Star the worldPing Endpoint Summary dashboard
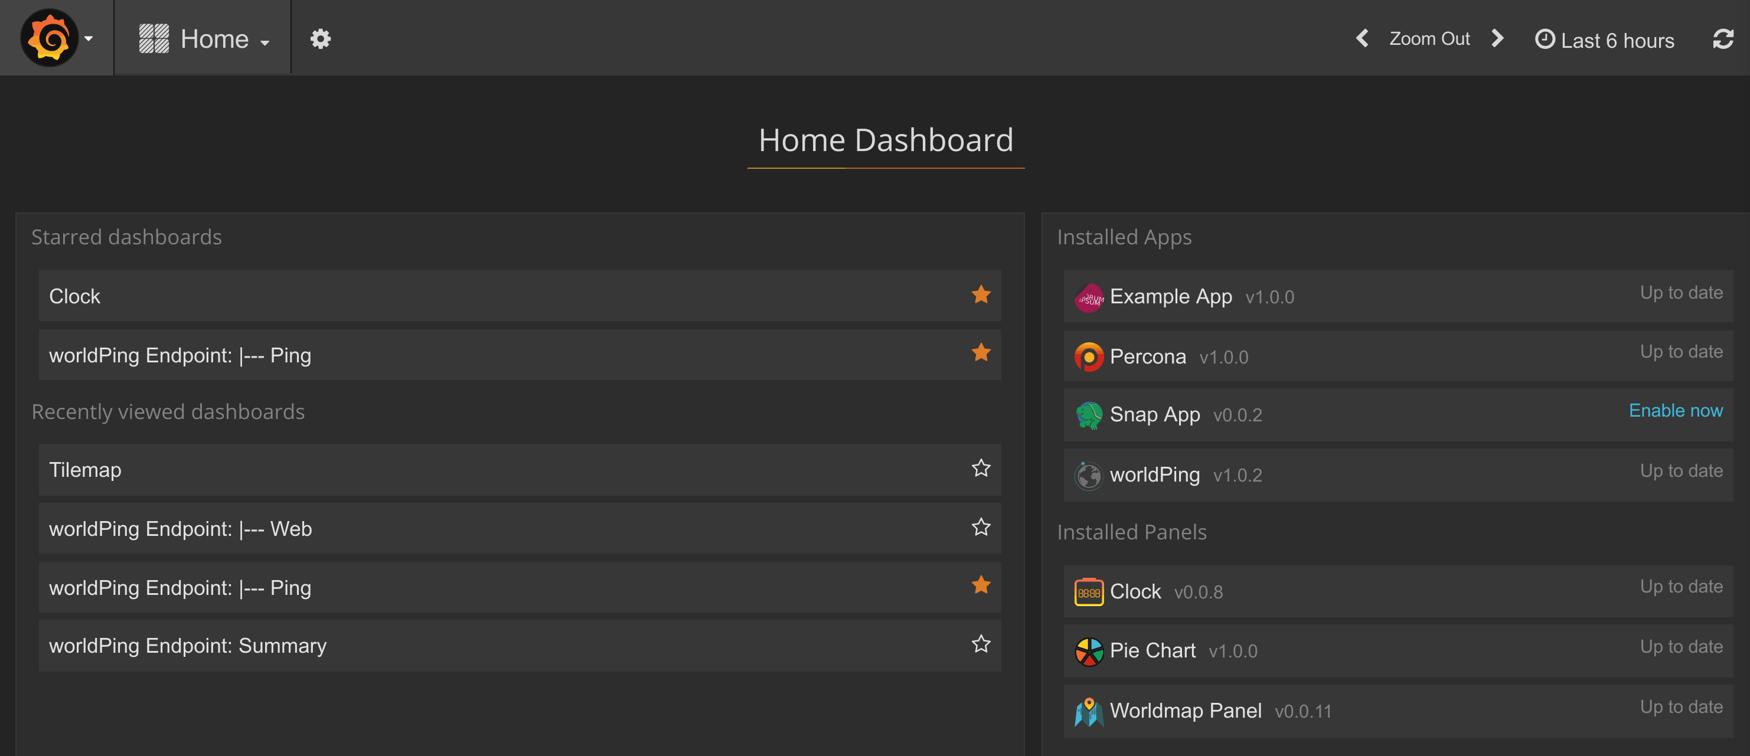This screenshot has height=756, width=1750. coord(980,644)
